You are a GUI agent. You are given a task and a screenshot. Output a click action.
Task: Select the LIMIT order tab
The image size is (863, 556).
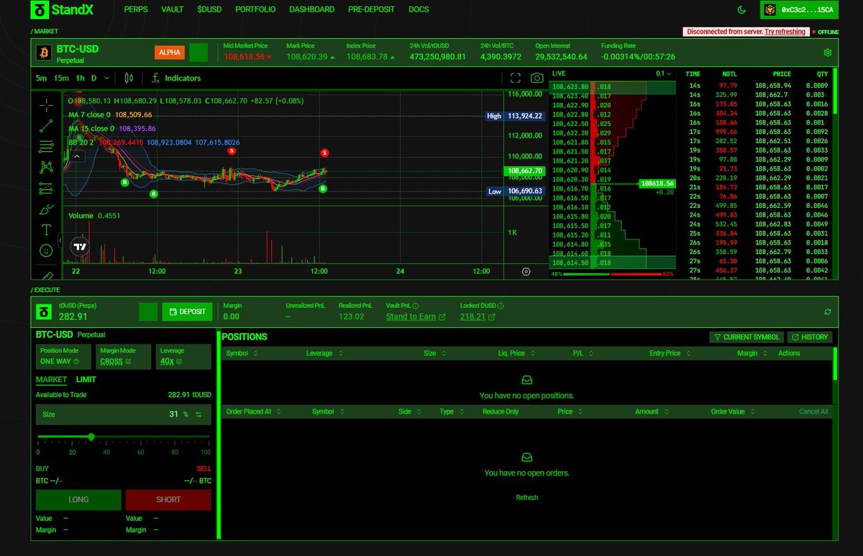[x=86, y=380]
